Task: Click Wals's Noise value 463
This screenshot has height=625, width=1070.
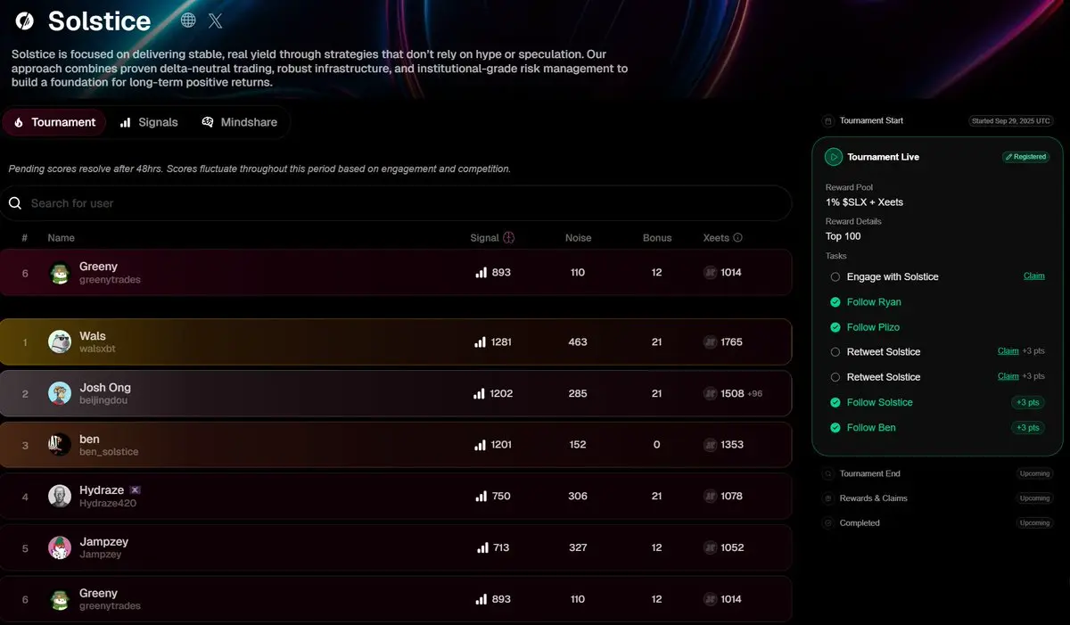Action: (578, 342)
